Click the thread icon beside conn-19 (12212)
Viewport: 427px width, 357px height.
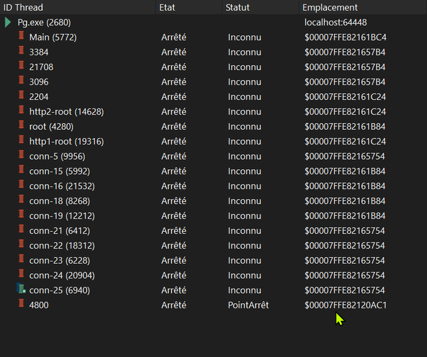21,214
